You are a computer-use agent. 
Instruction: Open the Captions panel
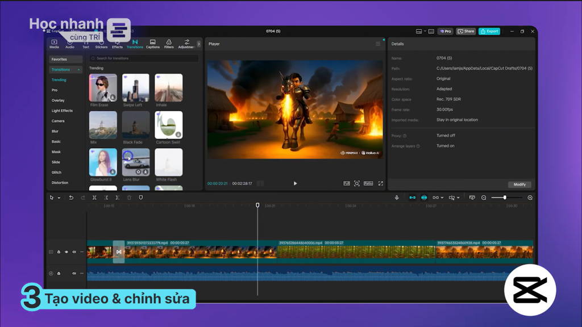(152, 44)
